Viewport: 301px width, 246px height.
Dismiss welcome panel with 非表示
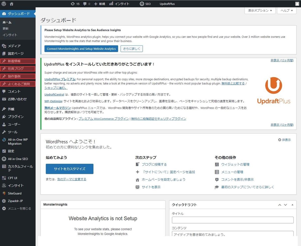coord(284,140)
